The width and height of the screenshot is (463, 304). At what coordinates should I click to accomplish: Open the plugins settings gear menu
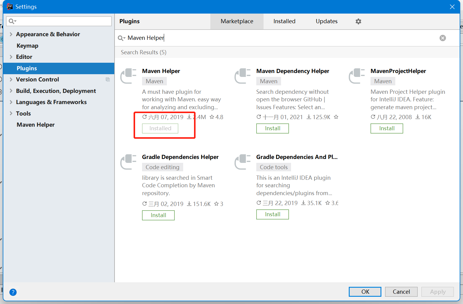[358, 21]
